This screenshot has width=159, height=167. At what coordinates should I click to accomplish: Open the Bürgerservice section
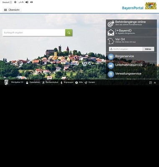pos(125,56)
